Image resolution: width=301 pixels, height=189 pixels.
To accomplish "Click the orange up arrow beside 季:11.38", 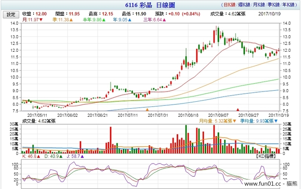I will pyautogui.click(x=71, y=19).
